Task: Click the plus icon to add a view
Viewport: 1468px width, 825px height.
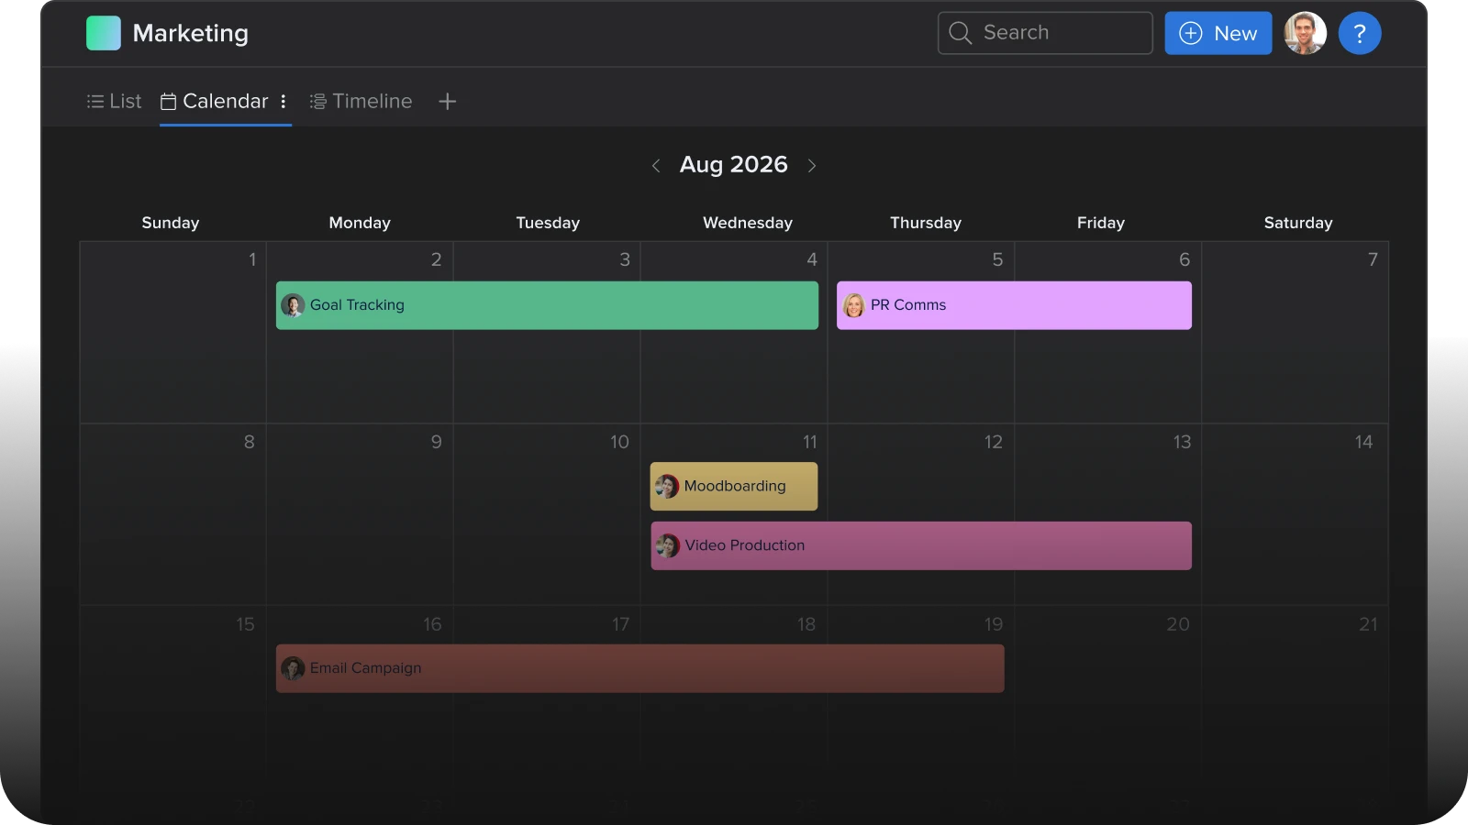Action: [x=447, y=102]
